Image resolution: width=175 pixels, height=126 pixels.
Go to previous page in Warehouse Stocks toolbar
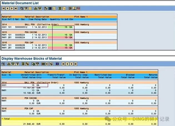point(67,64)
